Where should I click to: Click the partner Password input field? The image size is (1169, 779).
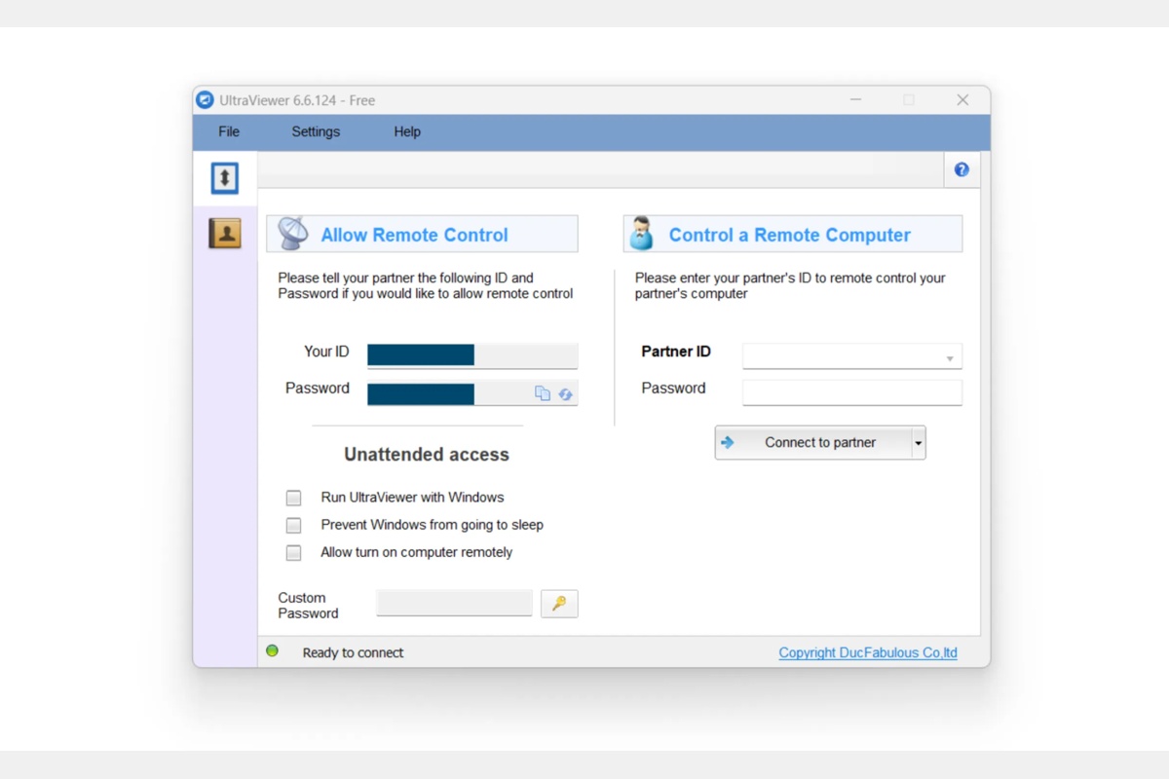coord(852,392)
